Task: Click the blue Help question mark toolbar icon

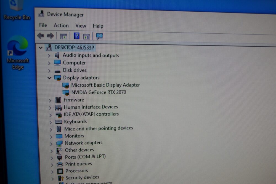Action: tap(76, 36)
